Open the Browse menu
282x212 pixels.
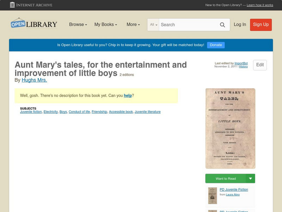coord(77,24)
